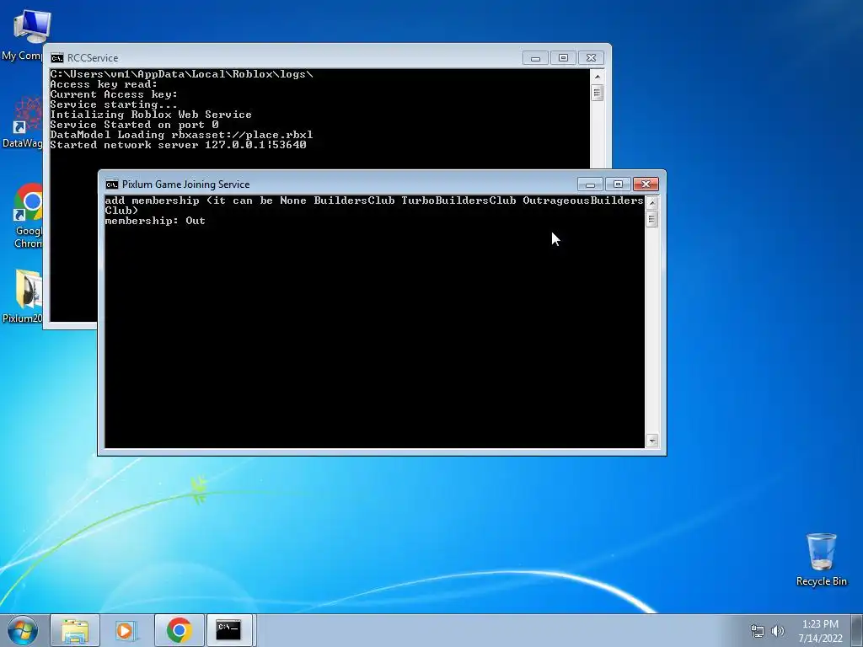Image resolution: width=863 pixels, height=647 pixels.
Task: Click 'Service Started on port 0' line
Action: coord(134,125)
